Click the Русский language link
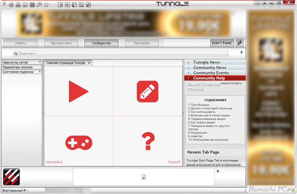 tap(174, 162)
